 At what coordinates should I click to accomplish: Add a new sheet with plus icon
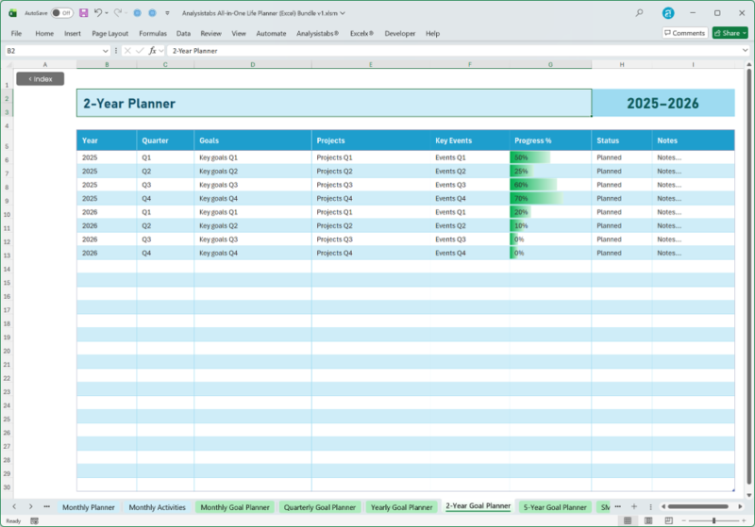coord(634,507)
